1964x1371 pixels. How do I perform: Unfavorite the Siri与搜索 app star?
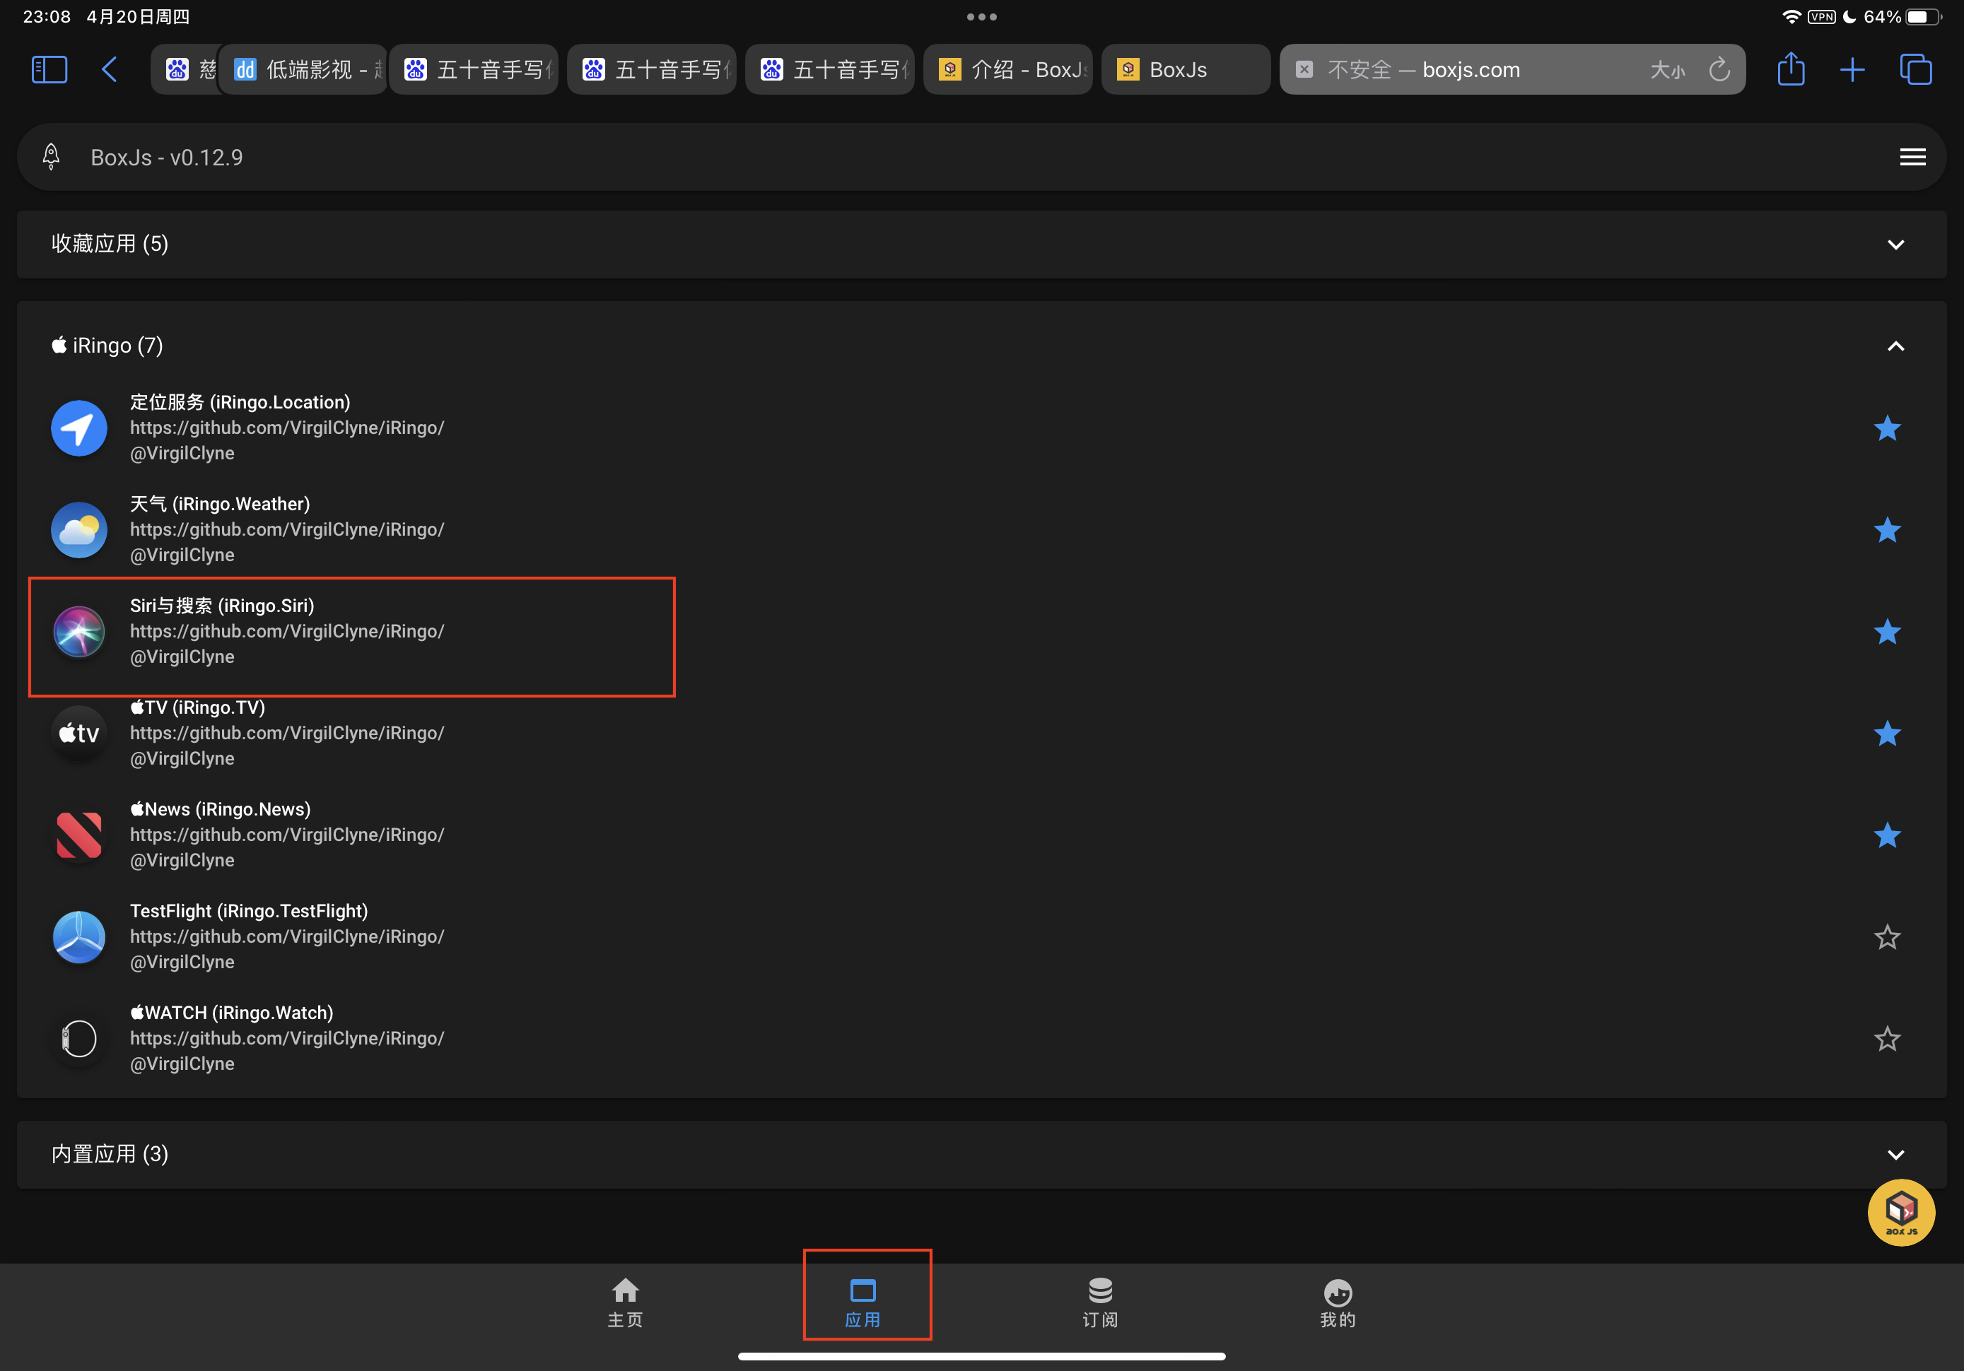point(1886,632)
